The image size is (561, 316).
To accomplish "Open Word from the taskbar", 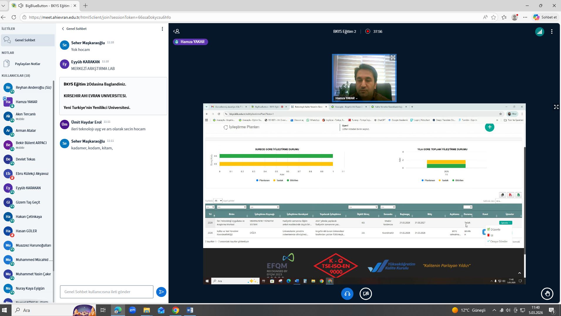I will 190,310.
